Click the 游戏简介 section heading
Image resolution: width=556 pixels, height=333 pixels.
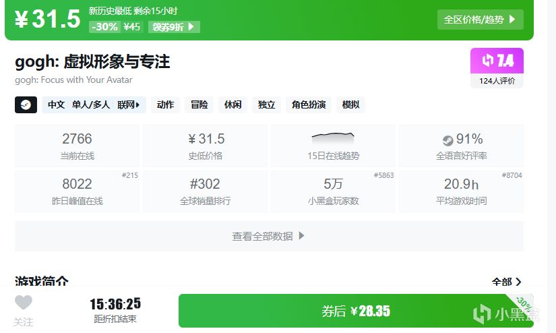pos(42,282)
